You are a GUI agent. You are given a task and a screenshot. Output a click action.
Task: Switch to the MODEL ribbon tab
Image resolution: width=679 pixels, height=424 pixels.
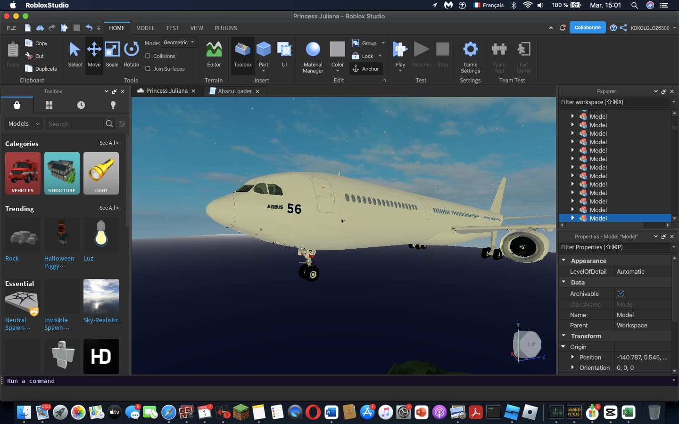tap(145, 28)
